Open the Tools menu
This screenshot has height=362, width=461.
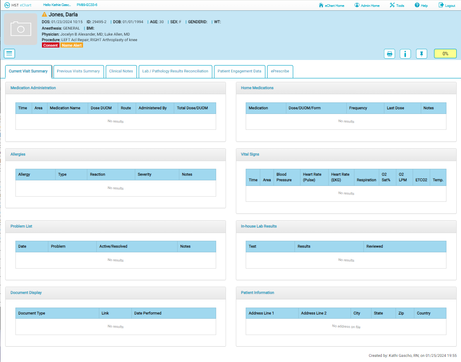tap(397, 6)
